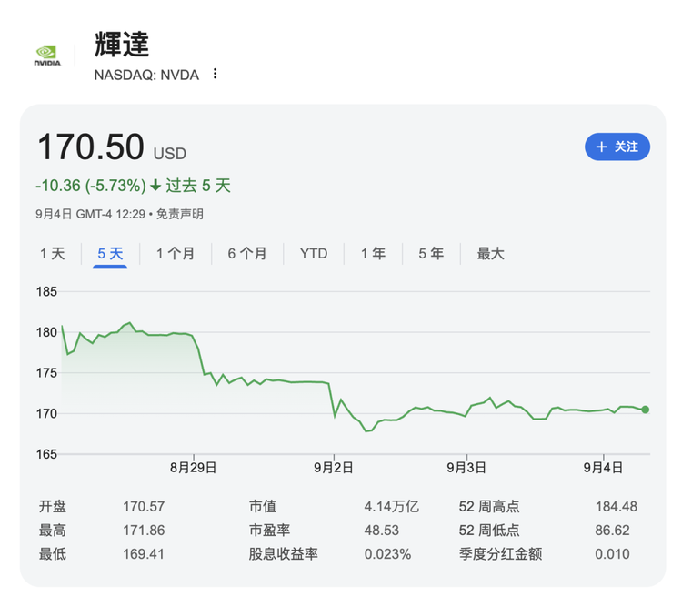
Task: Click the green down arrow price change indicator
Action: [x=155, y=186]
